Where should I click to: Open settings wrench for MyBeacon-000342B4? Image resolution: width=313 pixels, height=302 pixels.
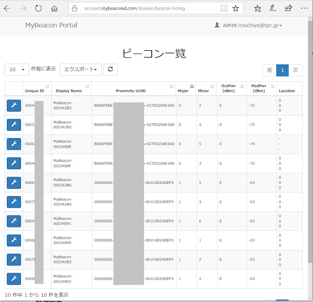[x=14, y=202]
